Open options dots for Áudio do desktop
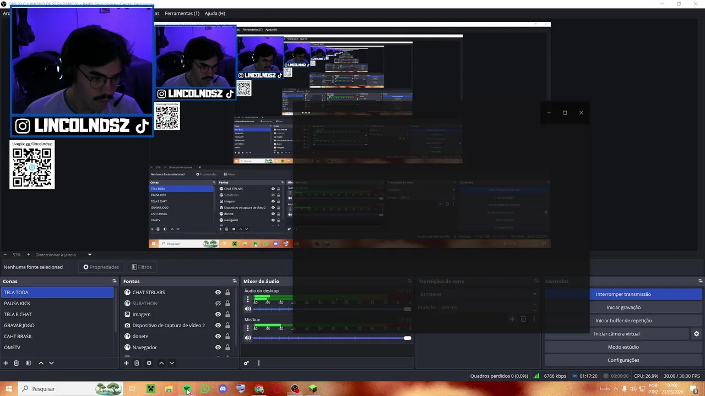Viewport: 705px width, 396px height. point(248,300)
